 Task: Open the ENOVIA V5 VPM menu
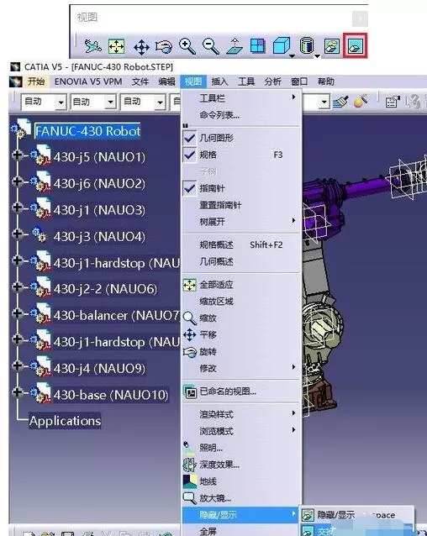pos(88,81)
